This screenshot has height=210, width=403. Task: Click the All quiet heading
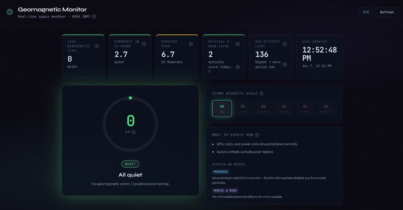pyautogui.click(x=130, y=175)
